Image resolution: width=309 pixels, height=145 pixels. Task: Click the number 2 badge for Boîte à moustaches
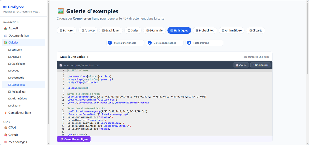[x=150, y=43]
